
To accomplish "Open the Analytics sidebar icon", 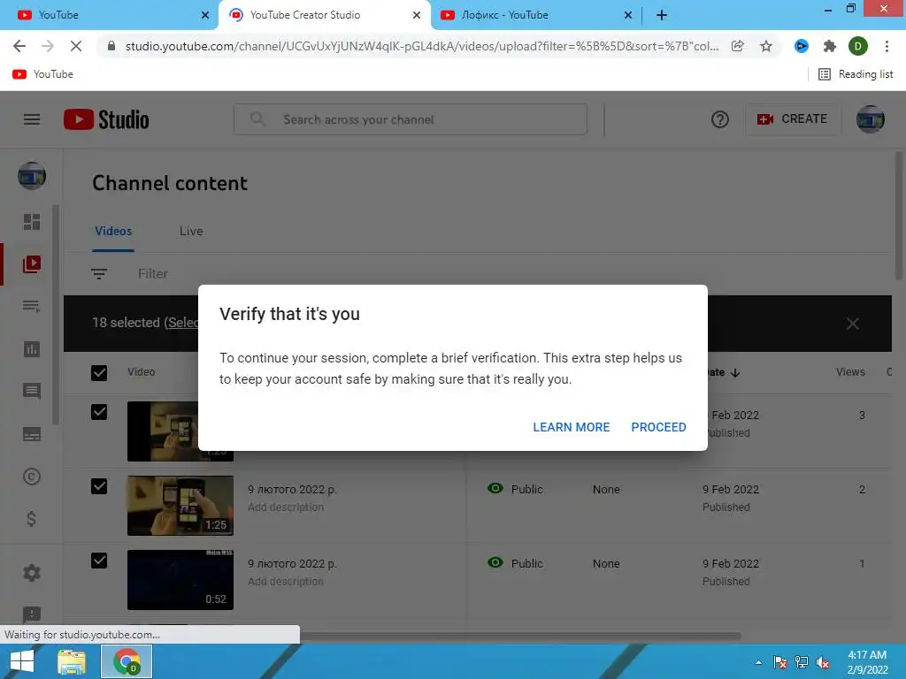I will (x=32, y=348).
